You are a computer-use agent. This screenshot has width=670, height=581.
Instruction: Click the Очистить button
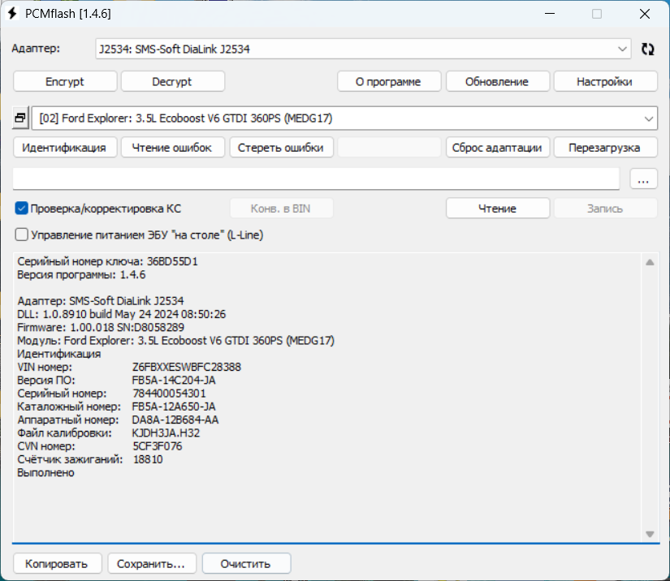click(x=246, y=563)
